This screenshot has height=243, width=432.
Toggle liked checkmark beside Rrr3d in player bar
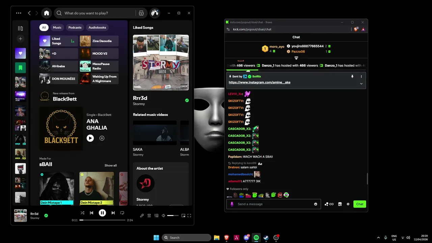[46, 215]
